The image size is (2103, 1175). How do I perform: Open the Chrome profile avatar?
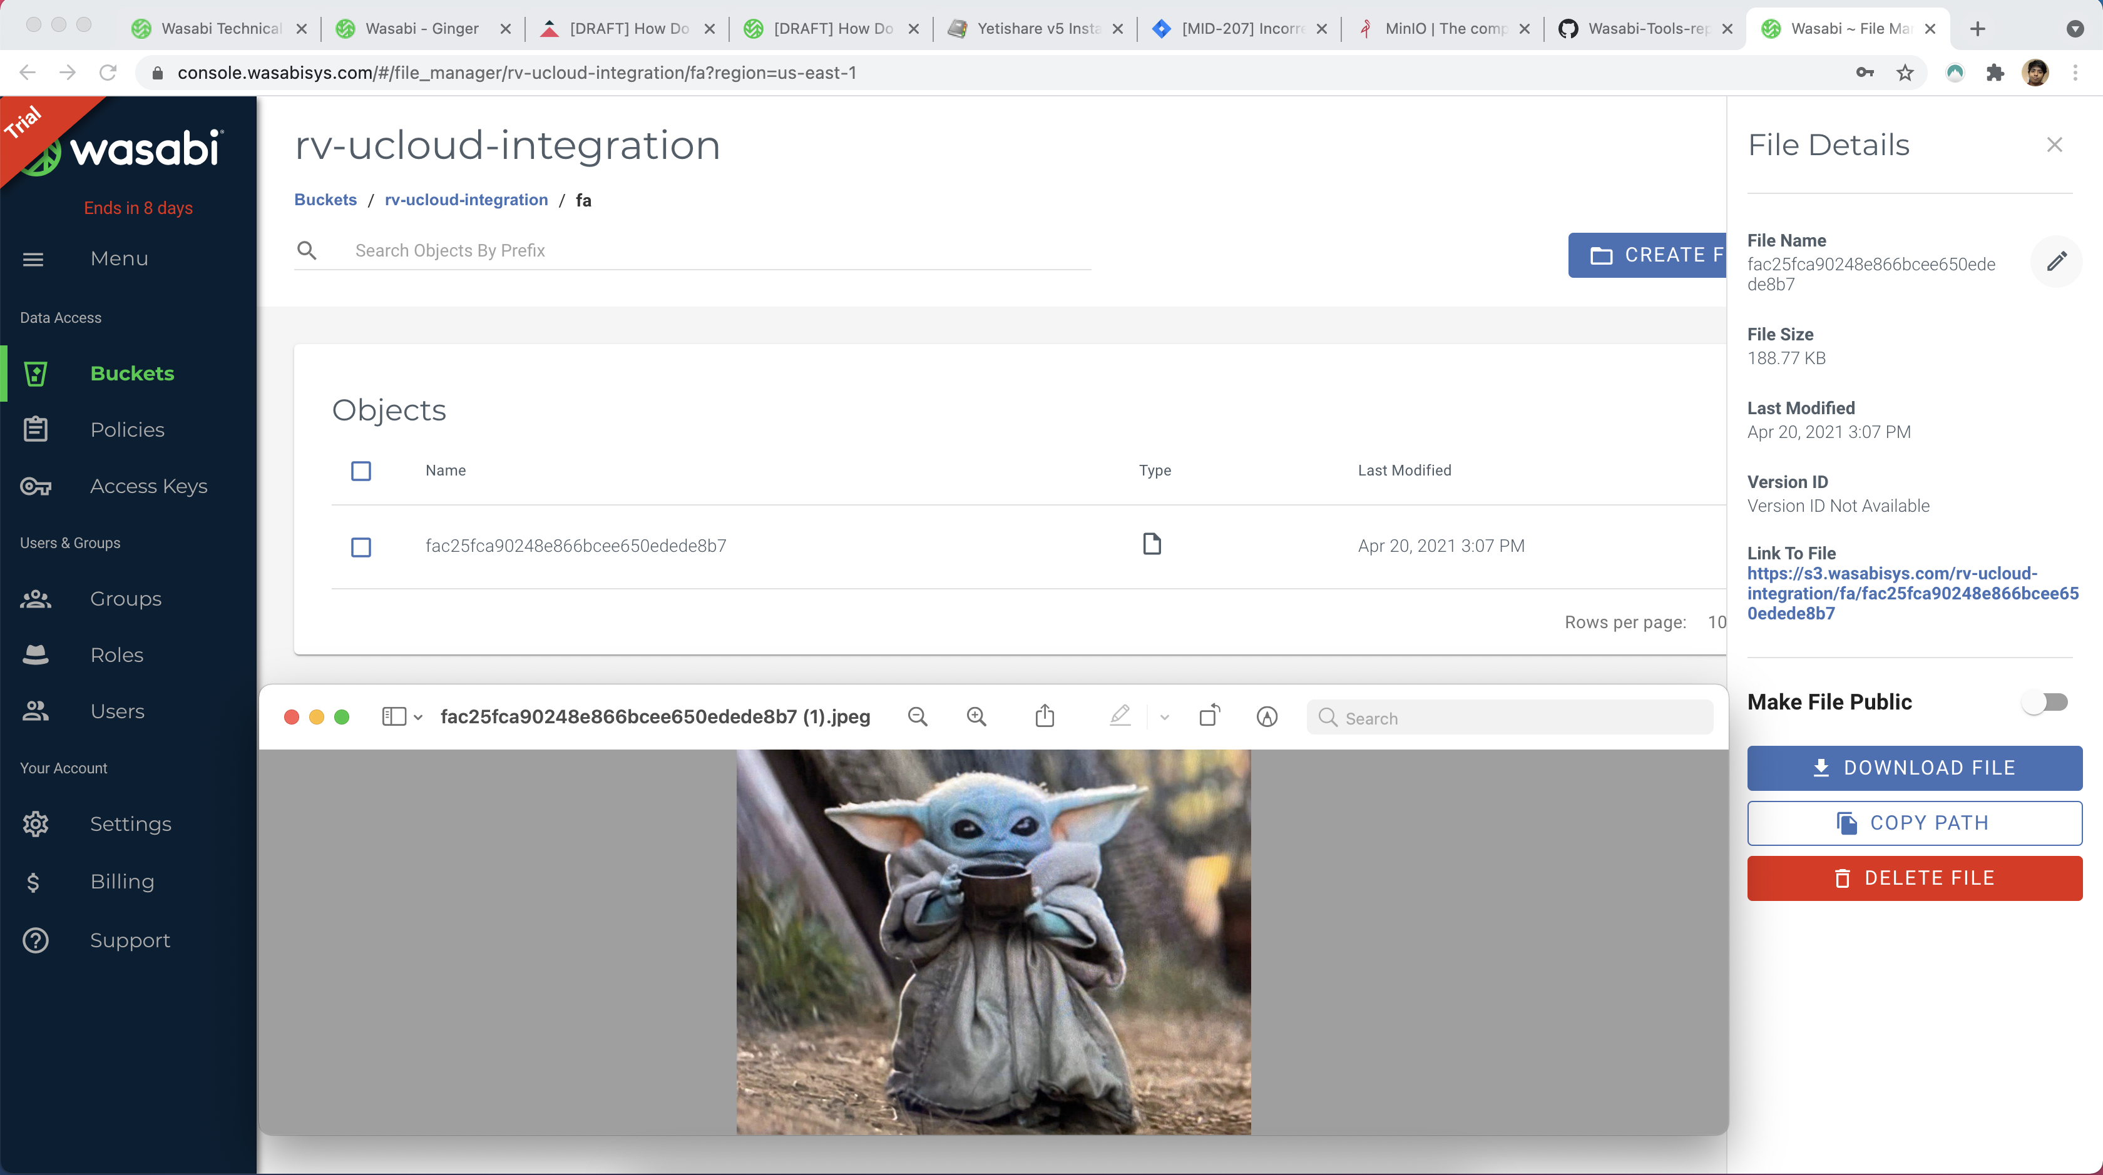pyautogui.click(x=2035, y=73)
